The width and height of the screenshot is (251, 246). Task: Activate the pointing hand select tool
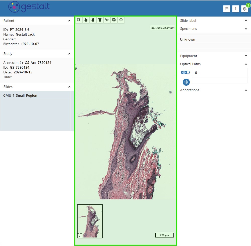[x=86, y=20]
